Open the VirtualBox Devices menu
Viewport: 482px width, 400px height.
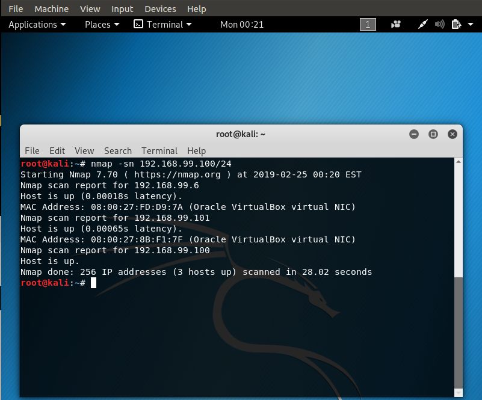point(160,9)
